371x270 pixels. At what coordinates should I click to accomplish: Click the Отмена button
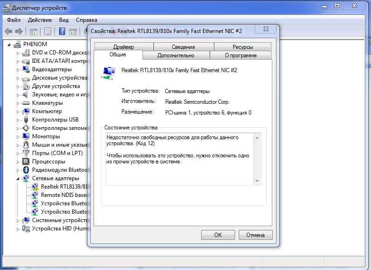(x=256, y=235)
